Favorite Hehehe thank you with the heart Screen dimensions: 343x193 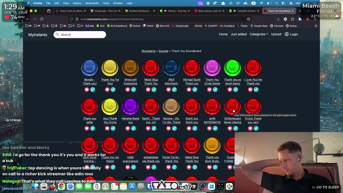coord(128,128)
